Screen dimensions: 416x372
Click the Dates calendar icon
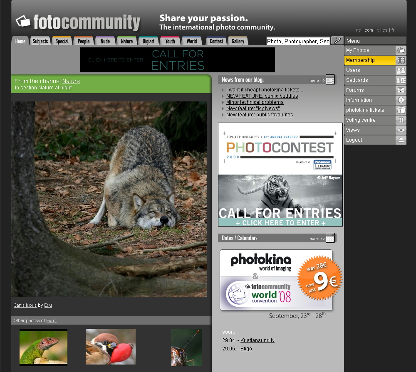[330, 238]
